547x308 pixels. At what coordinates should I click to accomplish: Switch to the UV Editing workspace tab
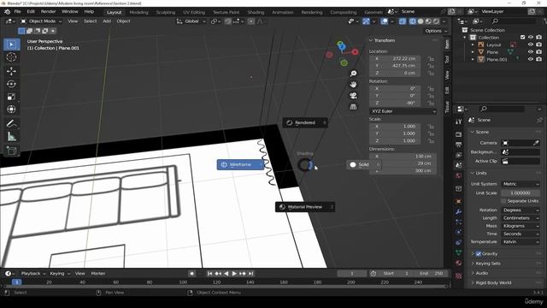[x=194, y=12]
